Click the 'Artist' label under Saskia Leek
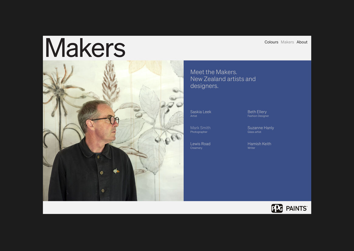Screen dimensions: 354x251 click(194, 116)
